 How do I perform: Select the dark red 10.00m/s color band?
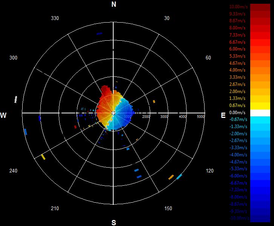pyautogui.click(x=260, y=7)
